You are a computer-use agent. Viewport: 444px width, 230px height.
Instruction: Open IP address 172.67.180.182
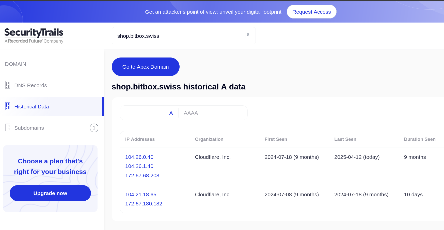144,204
